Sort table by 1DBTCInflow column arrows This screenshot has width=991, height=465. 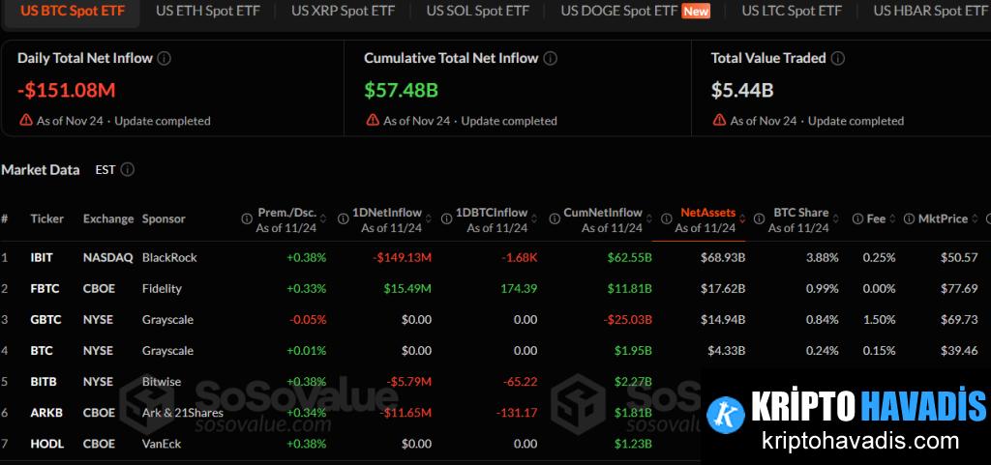(533, 218)
